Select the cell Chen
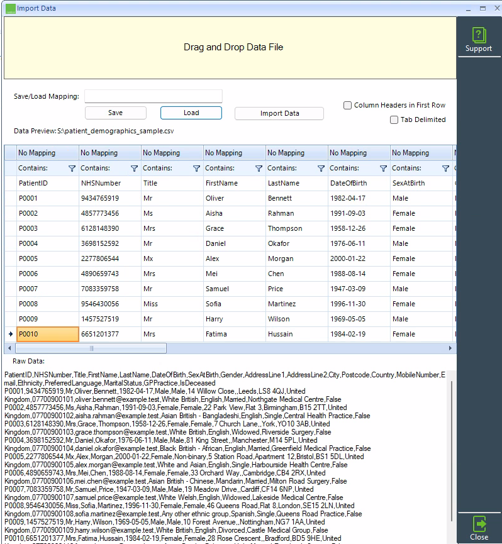The image size is (502, 544). (x=297, y=274)
